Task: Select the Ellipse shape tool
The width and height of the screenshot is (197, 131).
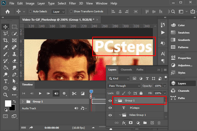Action: (x=5, y=88)
